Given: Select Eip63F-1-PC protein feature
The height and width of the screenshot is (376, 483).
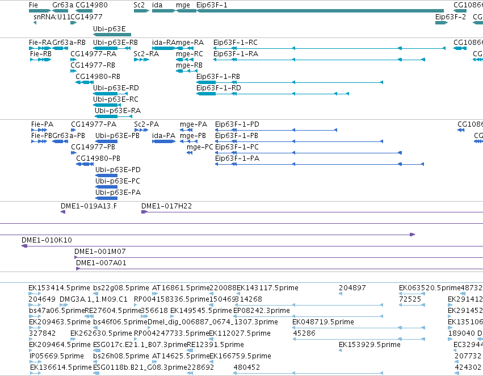Looking at the screenshot, I should pyautogui.click(x=308, y=153).
